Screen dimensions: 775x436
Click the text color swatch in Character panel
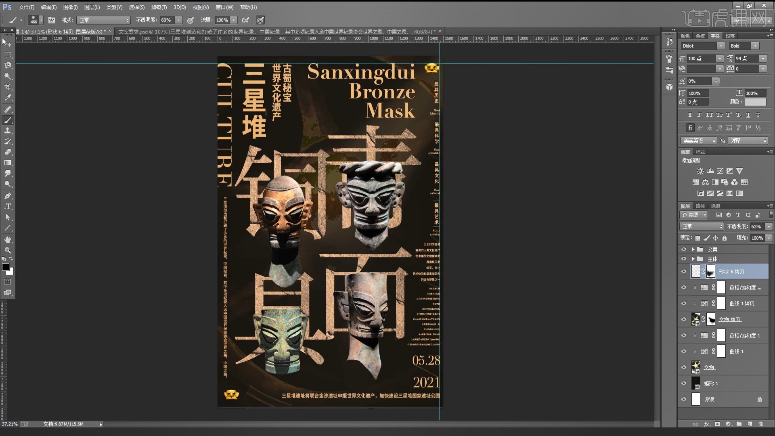(755, 102)
